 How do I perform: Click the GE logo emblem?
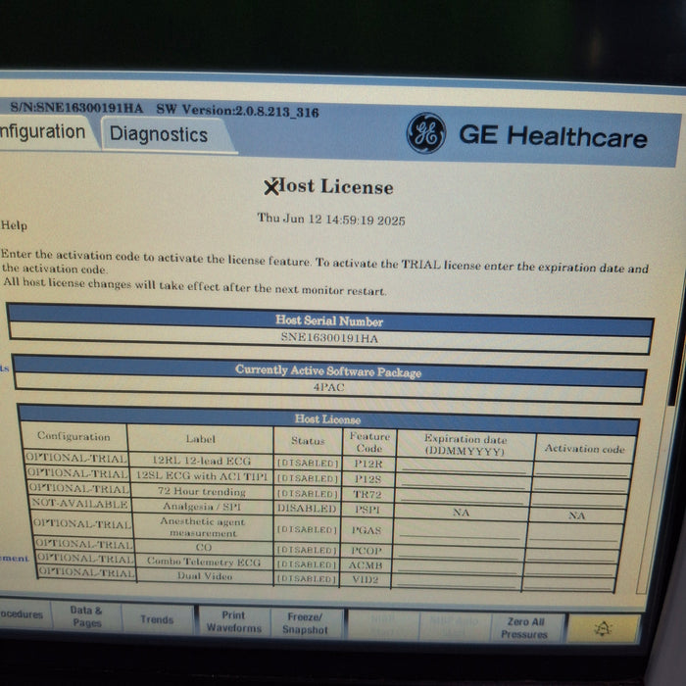pos(425,133)
